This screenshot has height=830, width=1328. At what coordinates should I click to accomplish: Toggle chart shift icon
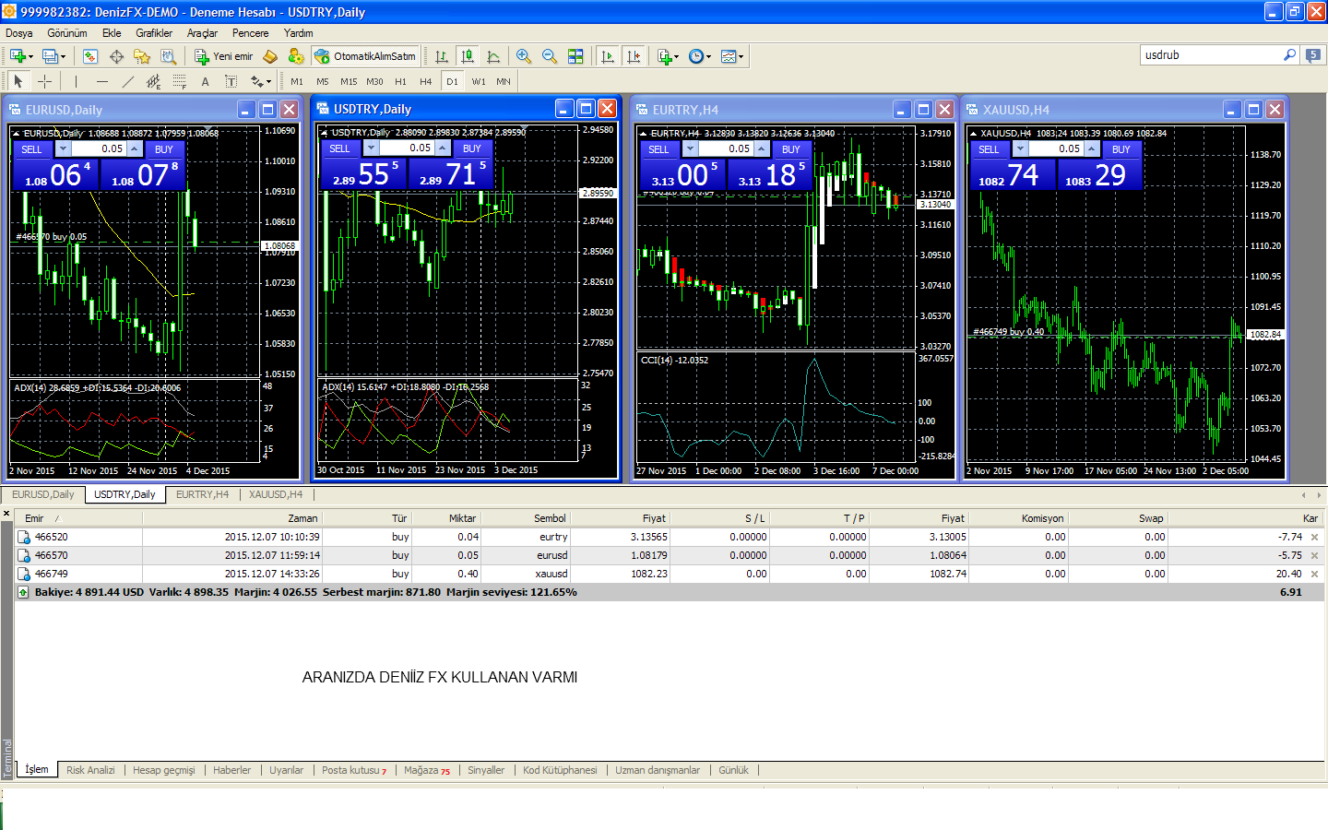[634, 56]
